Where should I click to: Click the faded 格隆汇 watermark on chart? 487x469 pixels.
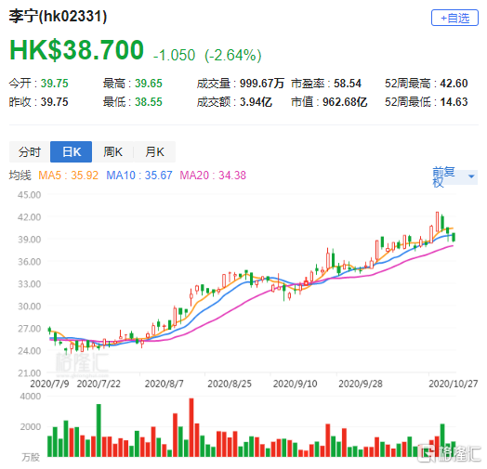coord(82,363)
